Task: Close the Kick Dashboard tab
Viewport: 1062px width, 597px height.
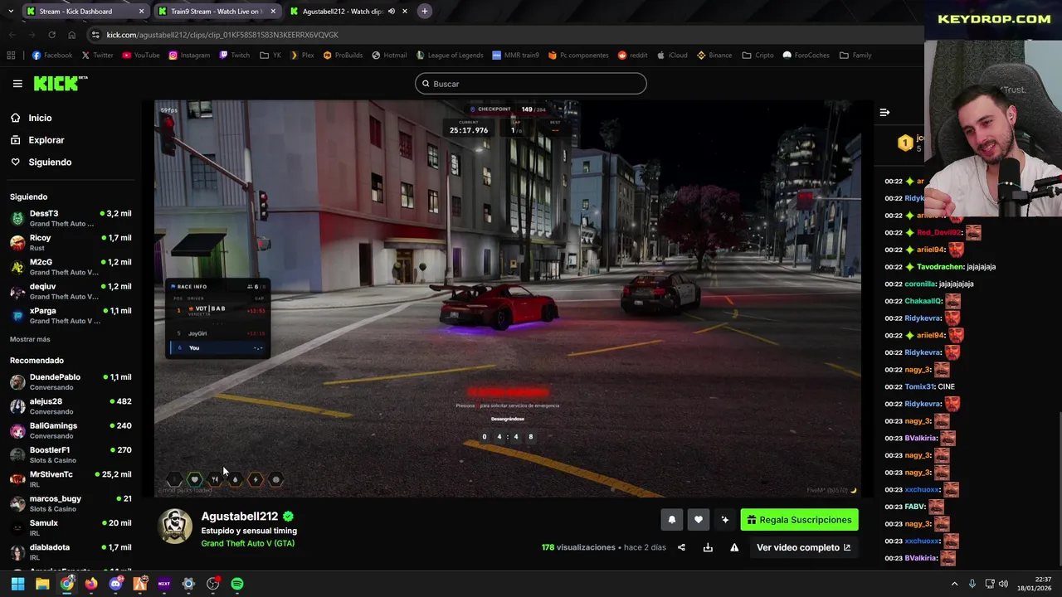Action: [141, 12]
